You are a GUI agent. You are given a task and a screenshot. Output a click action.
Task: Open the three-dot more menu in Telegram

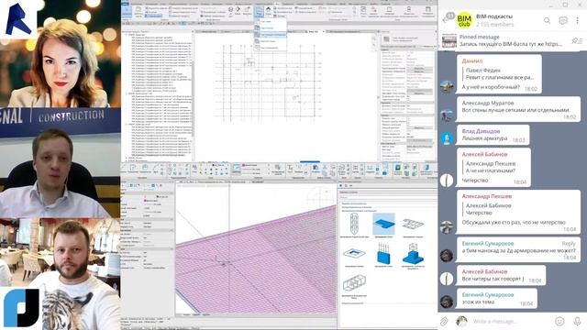tap(577, 20)
